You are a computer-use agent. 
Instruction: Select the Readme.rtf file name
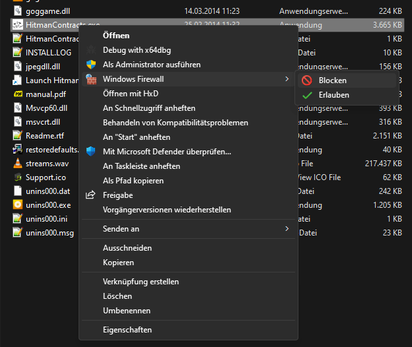pos(45,136)
